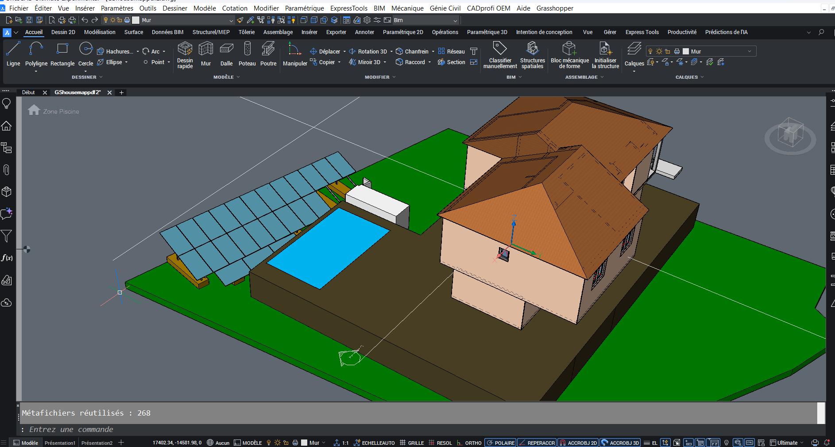Open Structures spatiales tool
Viewport: 835px width, 447px height.
pos(532,55)
